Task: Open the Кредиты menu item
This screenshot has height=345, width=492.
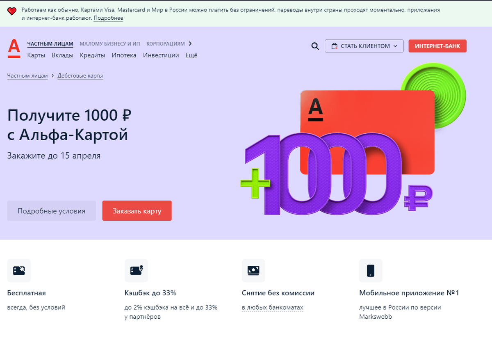Action: pyautogui.click(x=93, y=55)
